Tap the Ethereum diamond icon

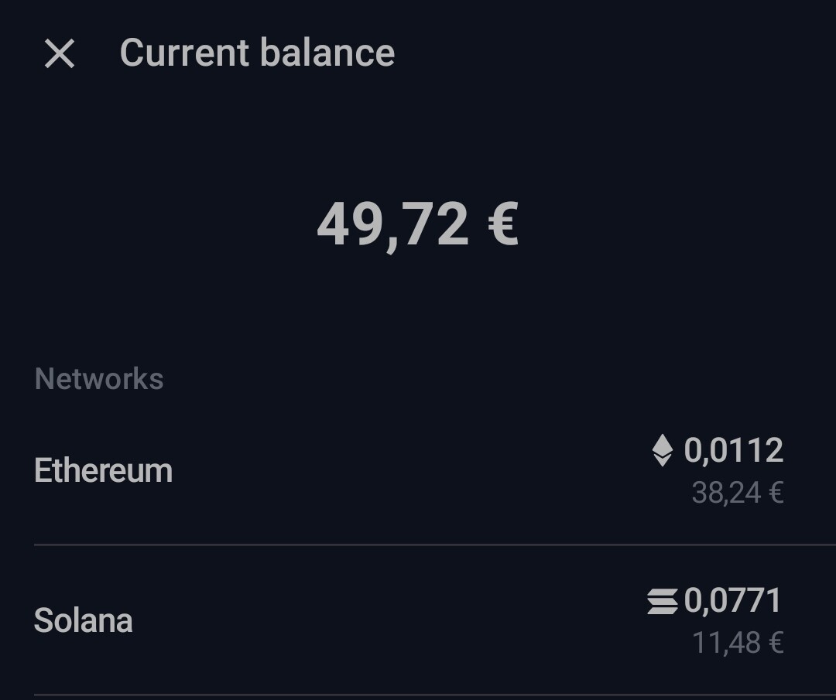point(662,450)
